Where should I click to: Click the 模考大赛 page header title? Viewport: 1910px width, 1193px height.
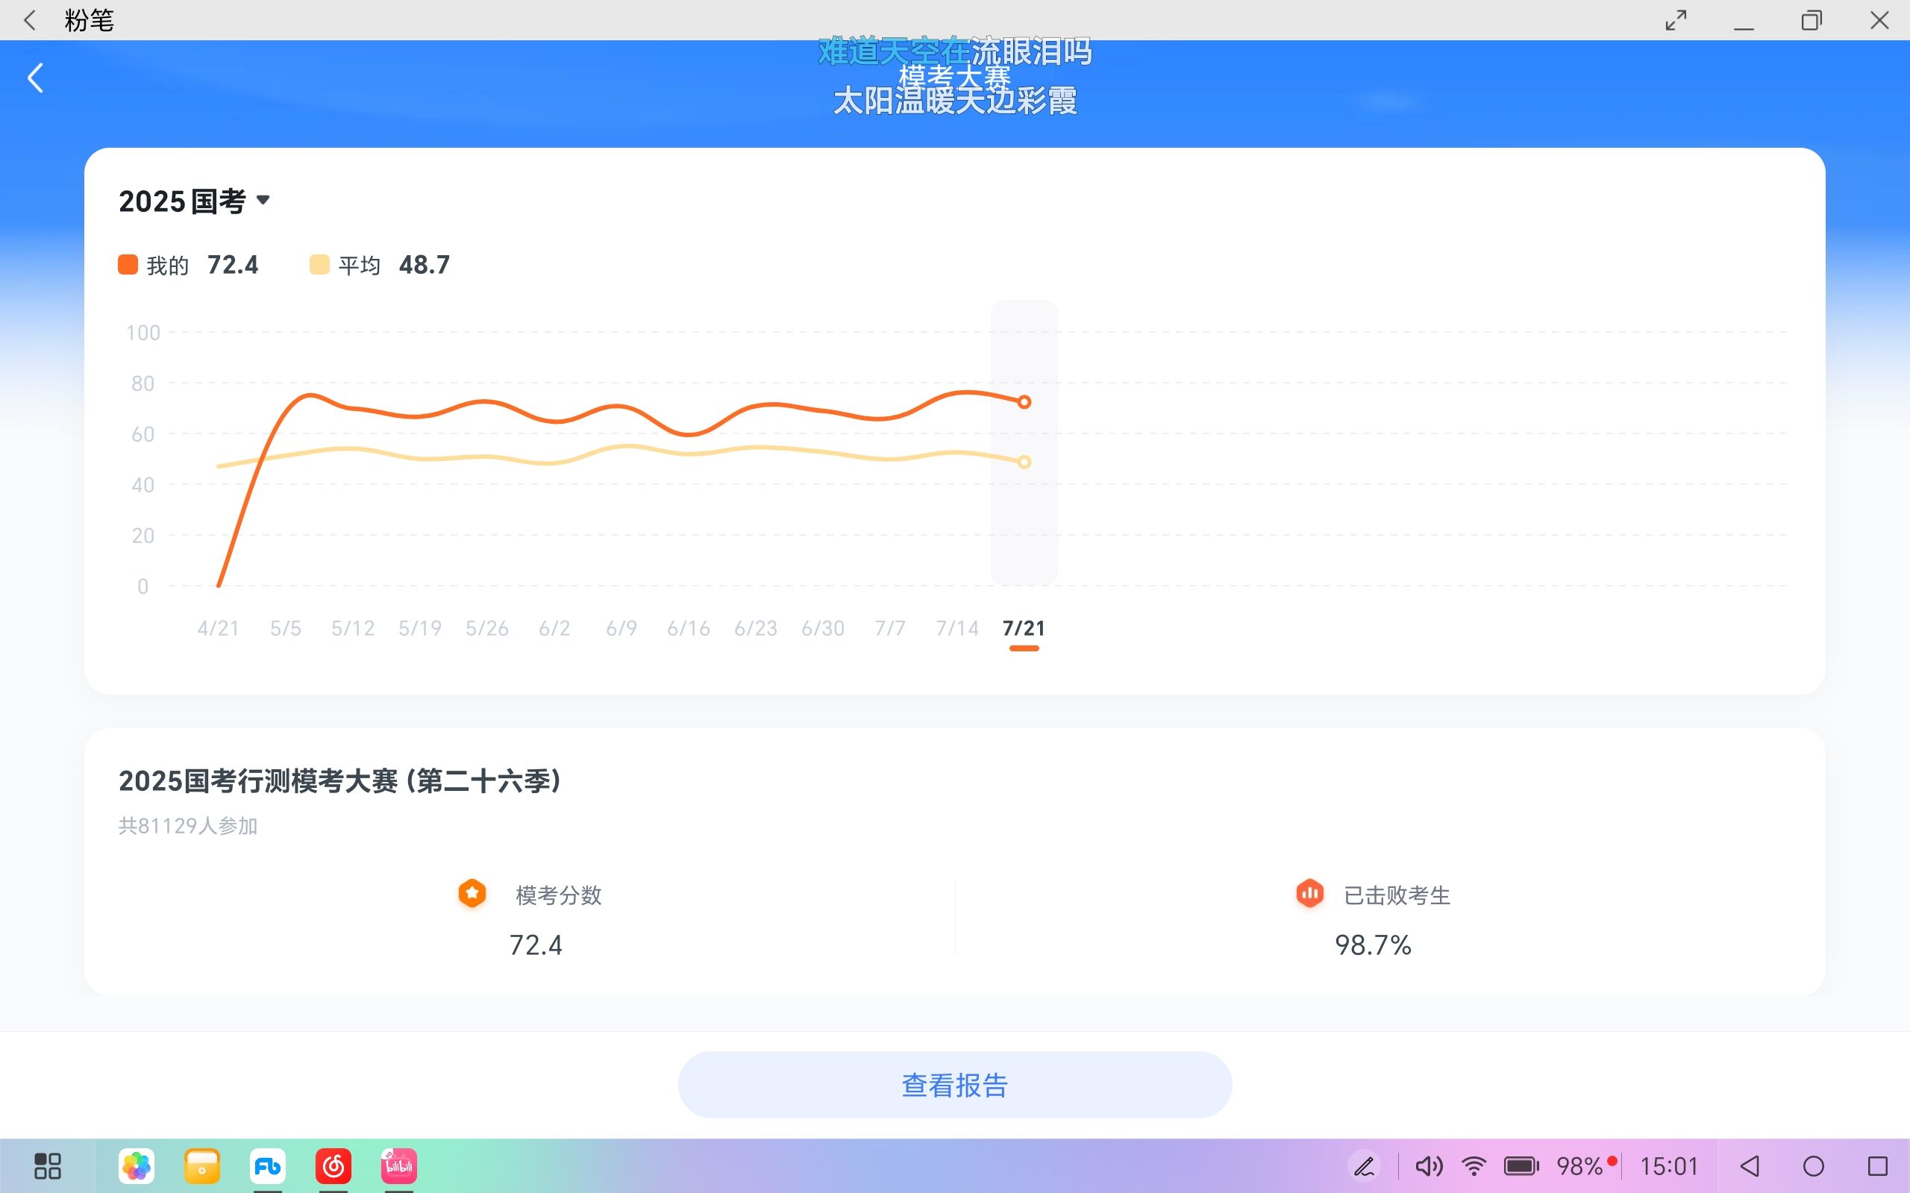click(x=954, y=77)
